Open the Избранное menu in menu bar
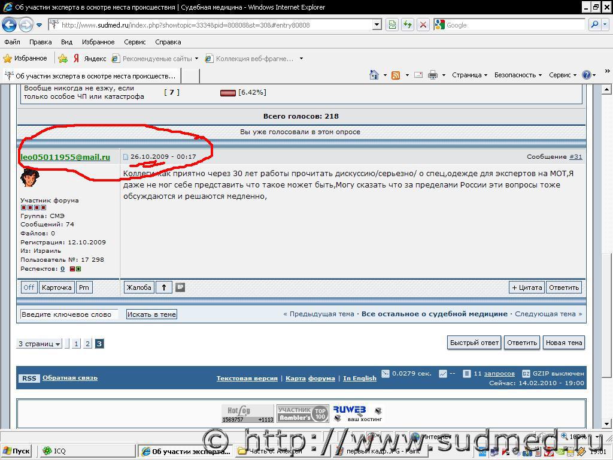The width and height of the screenshot is (613, 460). 98,42
